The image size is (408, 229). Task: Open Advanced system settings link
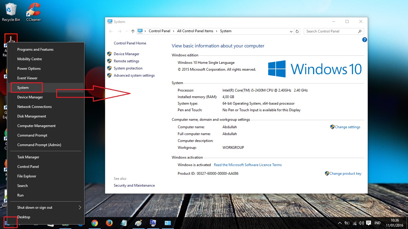[134, 75]
